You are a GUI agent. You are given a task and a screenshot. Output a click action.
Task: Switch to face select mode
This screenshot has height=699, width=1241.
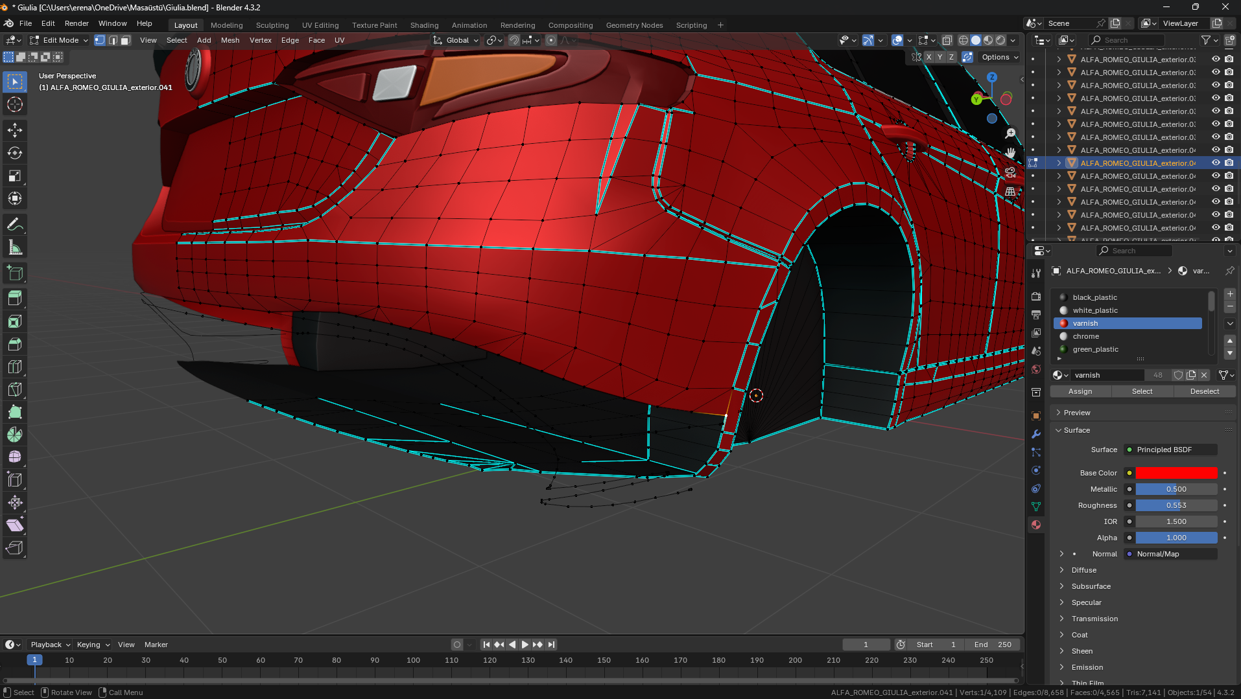[x=126, y=40]
